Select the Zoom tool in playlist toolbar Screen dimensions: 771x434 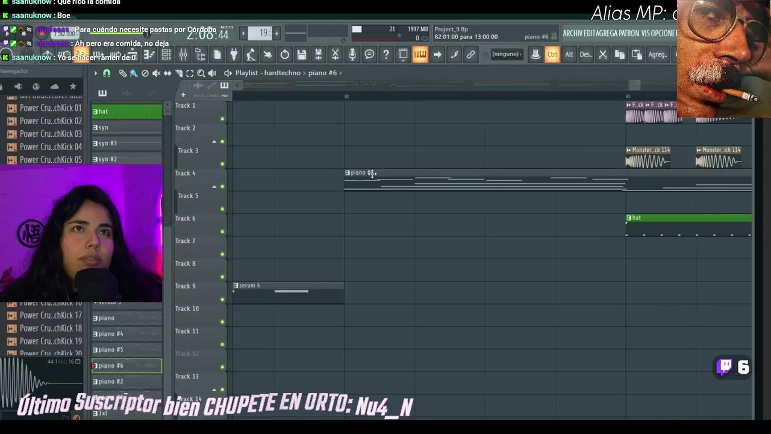click(x=201, y=73)
